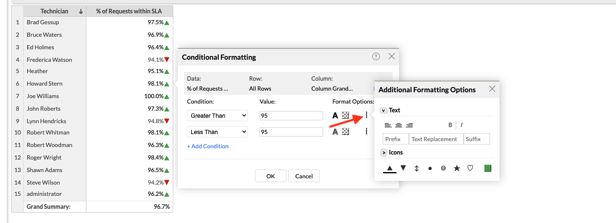This screenshot has width=616, height=223.
Task: Toggle italic text formatting
Action: coord(462,125)
